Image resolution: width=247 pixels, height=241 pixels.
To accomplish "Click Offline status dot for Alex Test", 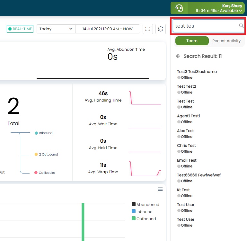I will coord(179,137).
